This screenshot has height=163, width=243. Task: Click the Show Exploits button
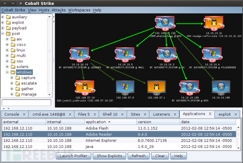click(x=109, y=156)
